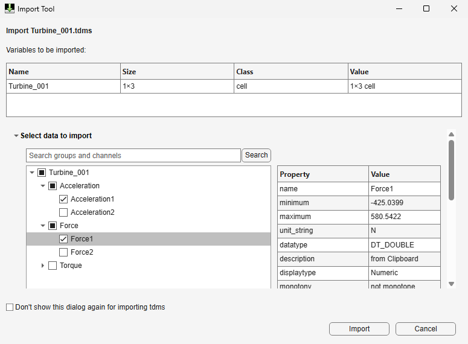Select the Turbine_001 variable name cell
The image size is (468, 344).
click(63, 86)
